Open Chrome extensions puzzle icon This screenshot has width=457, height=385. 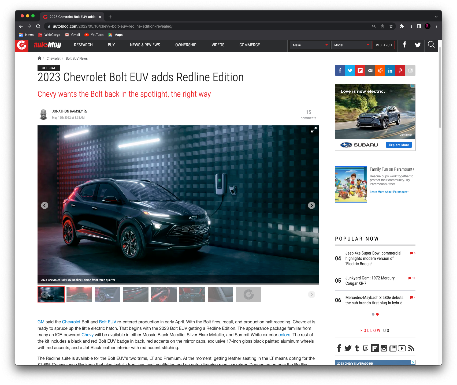tap(402, 26)
